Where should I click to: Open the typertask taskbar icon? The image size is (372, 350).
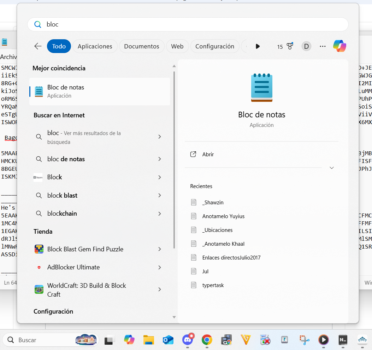[x=285, y=340]
